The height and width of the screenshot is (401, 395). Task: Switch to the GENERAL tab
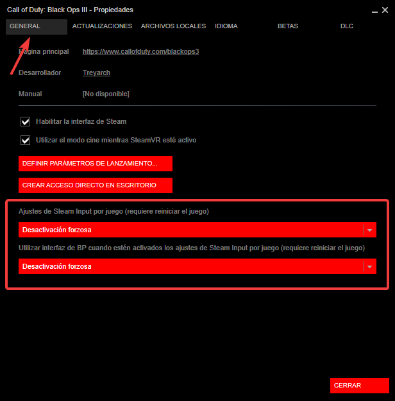(37, 26)
